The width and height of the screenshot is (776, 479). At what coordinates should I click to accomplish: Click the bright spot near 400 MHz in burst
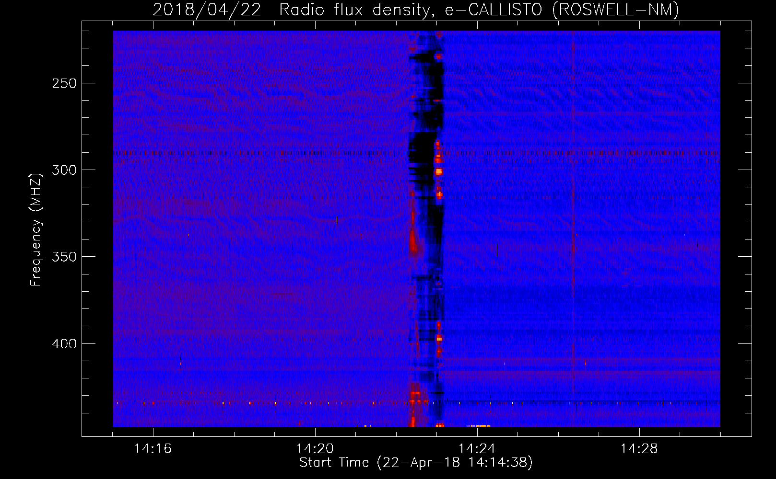[438, 339]
